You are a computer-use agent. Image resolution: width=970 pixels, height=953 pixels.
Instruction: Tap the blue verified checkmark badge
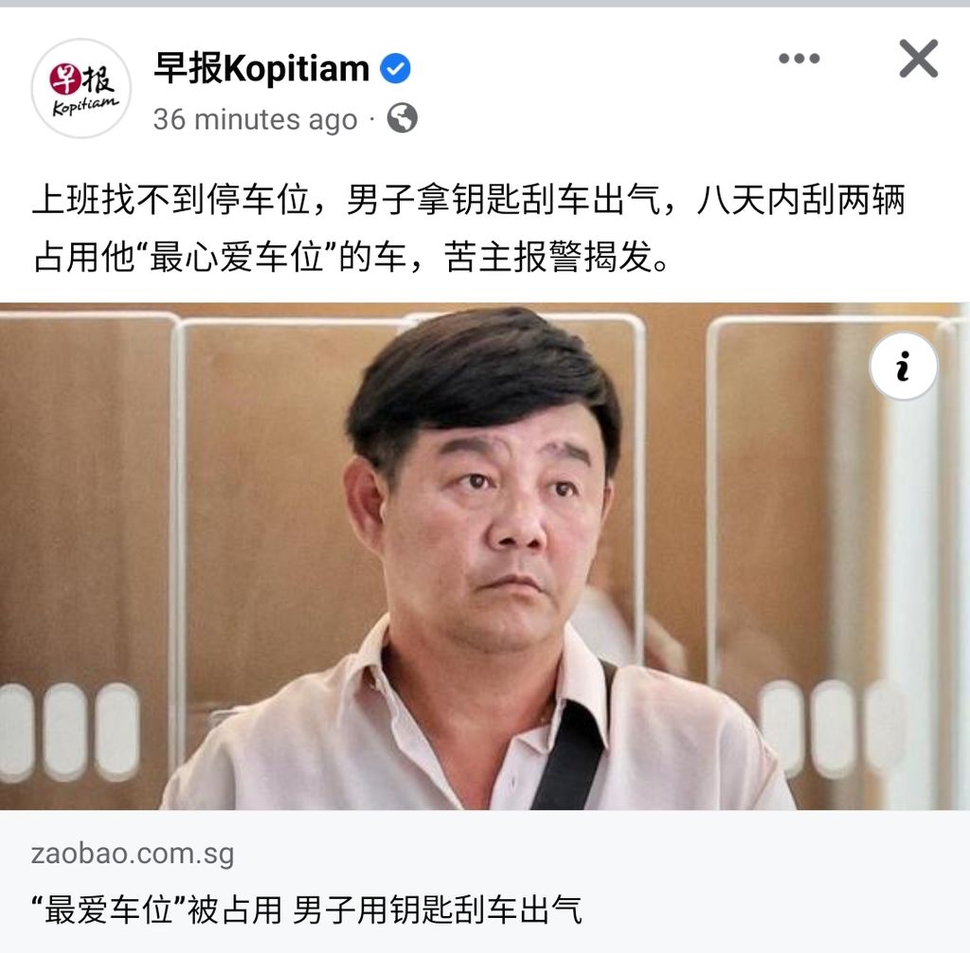click(x=395, y=68)
